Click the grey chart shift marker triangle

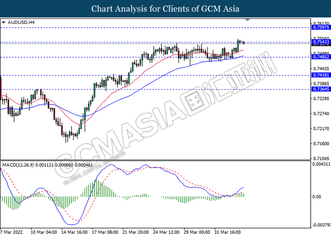tap(248, 20)
